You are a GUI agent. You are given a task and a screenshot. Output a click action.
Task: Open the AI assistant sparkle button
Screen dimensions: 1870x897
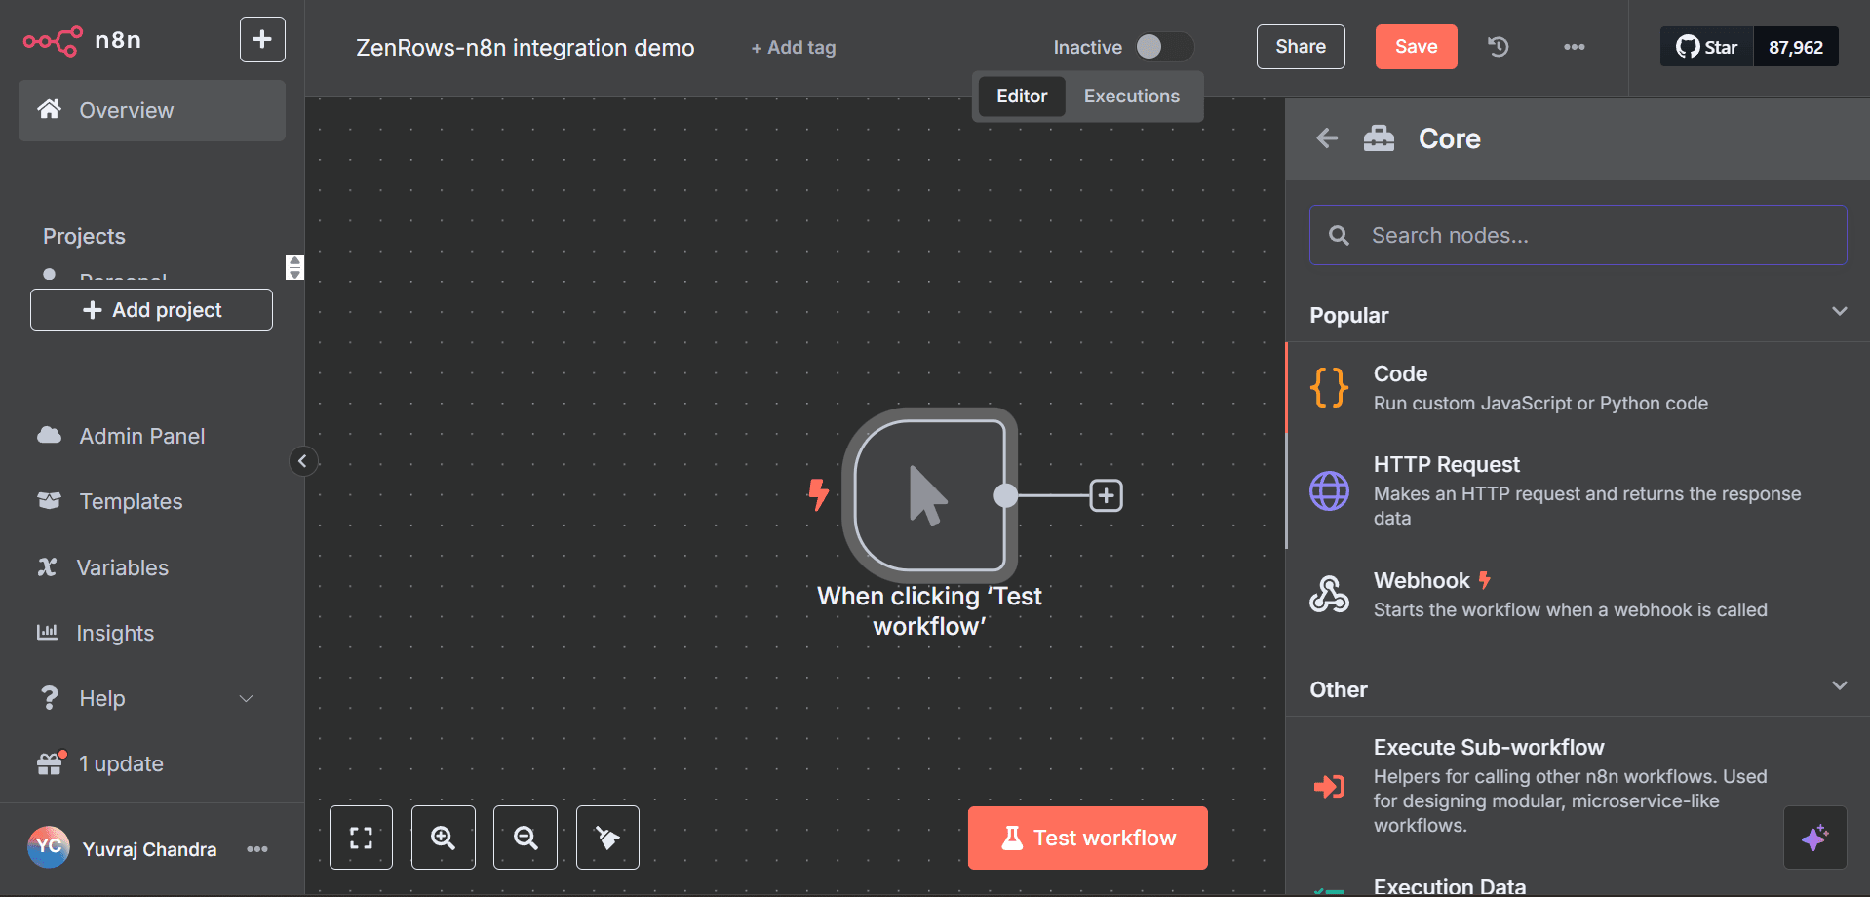[x=1815, y=838]
